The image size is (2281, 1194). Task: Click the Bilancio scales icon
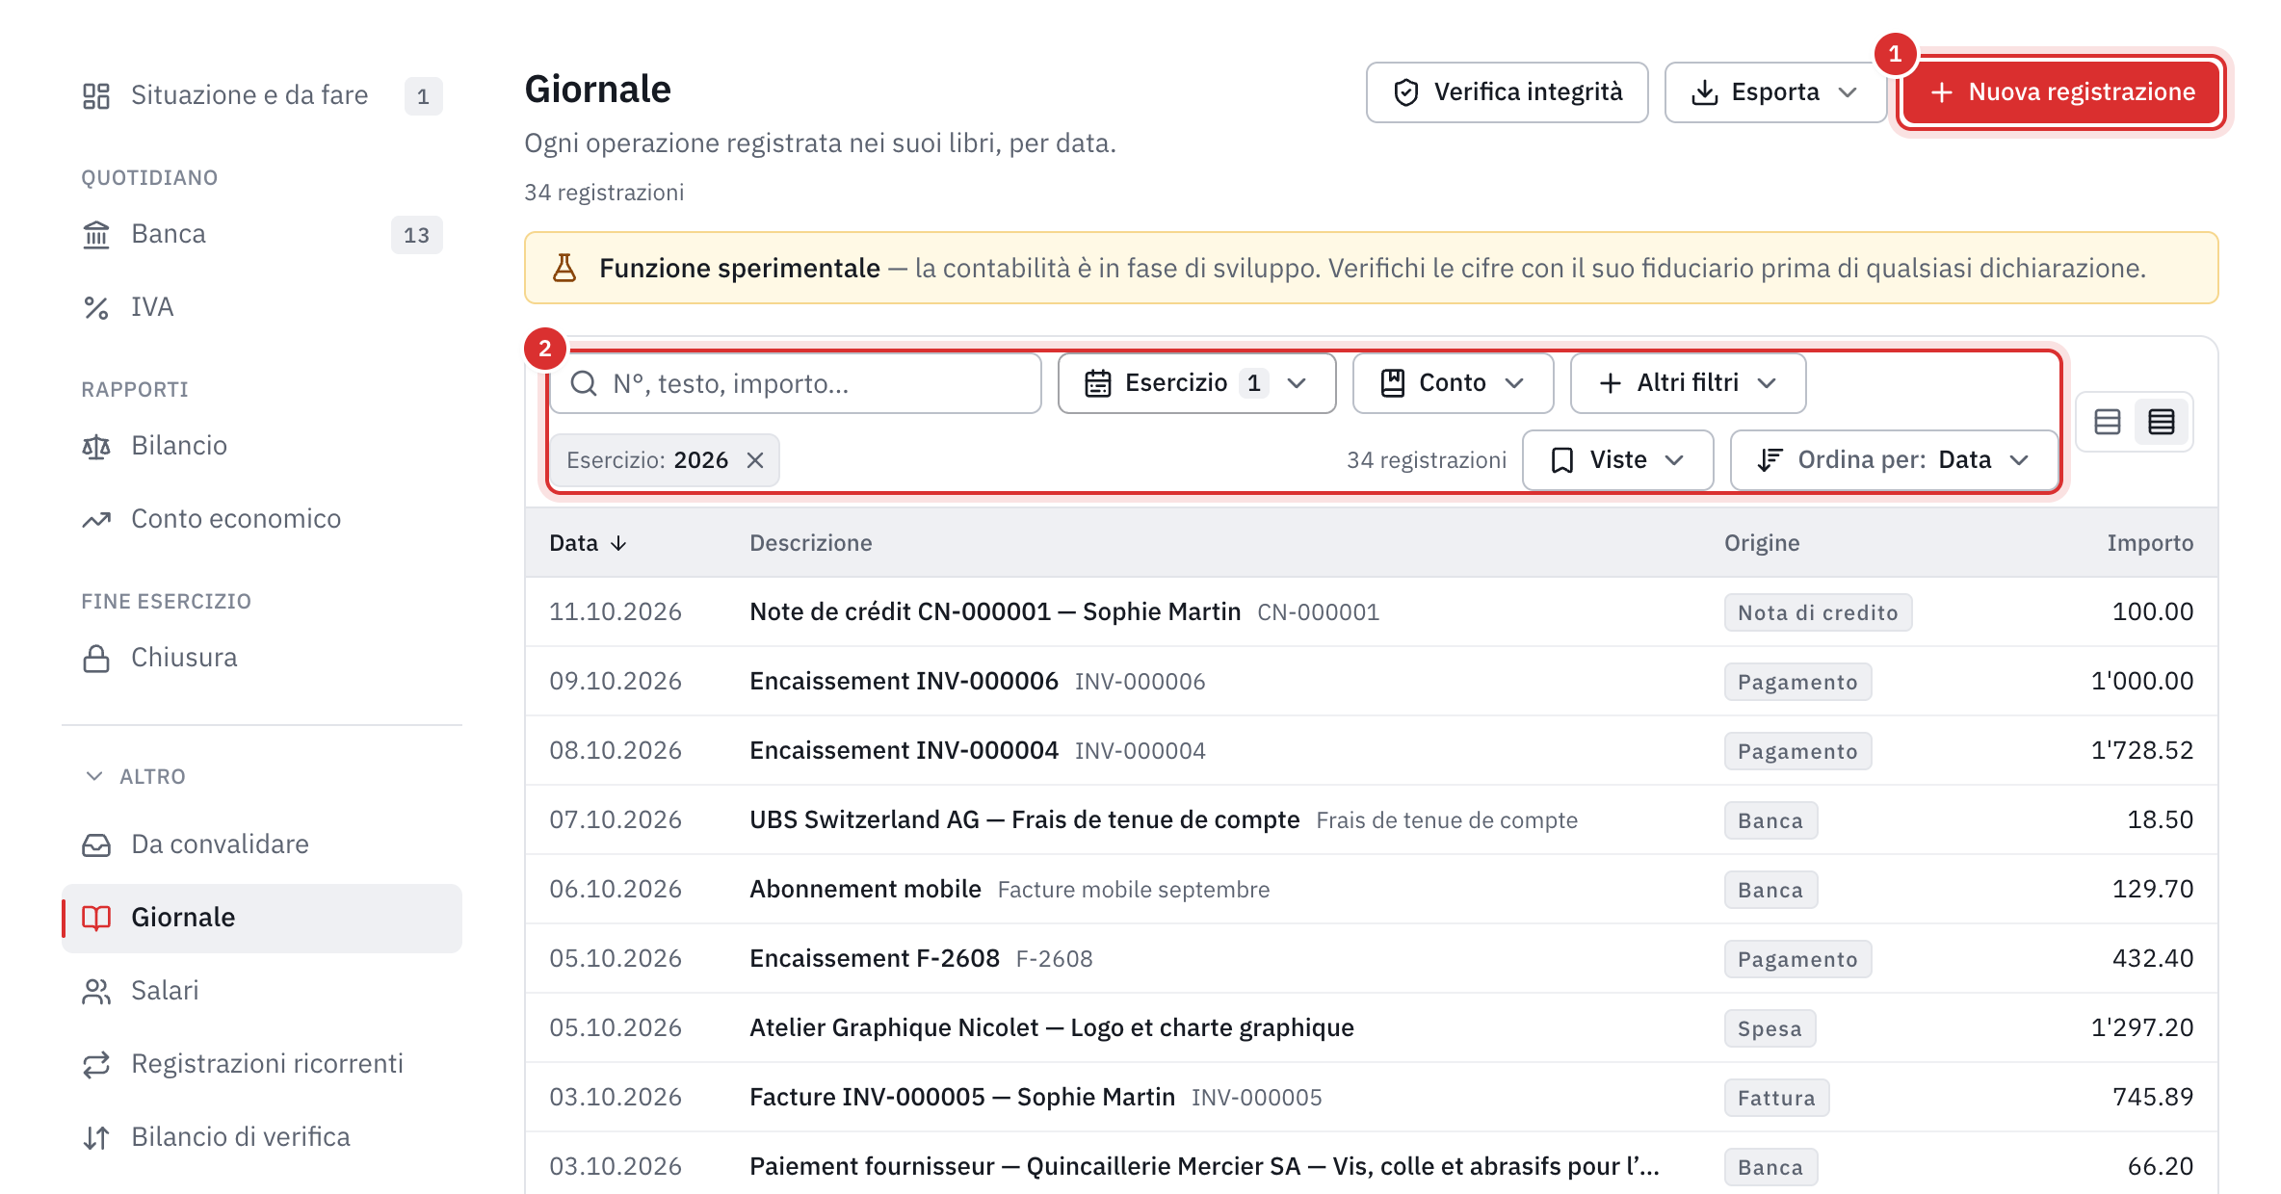[x=96, y=446]
